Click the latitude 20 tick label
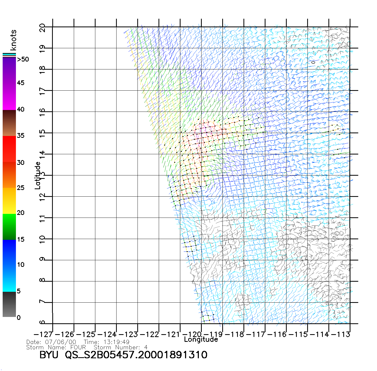The image size is (377, 371). pos(42,28)
